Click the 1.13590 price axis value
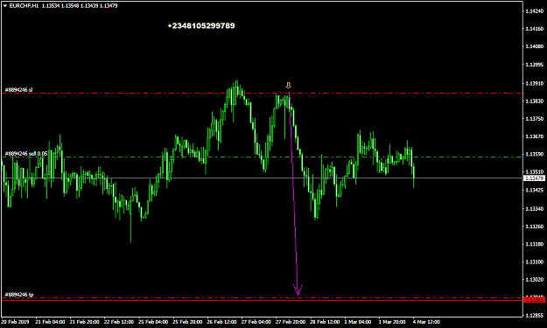 click(x=535, y=154)
